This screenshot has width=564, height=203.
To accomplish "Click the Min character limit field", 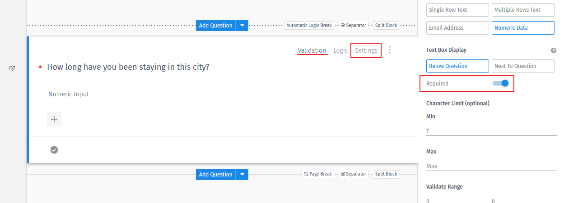I will click(x=491, y=131).
